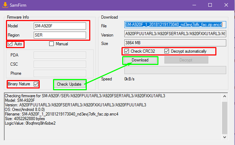The width and height of the screenshot is (235, 145).
Task: Click the '0kB/s' speed value
Action: pyautogui.click(x=129, y=79)
